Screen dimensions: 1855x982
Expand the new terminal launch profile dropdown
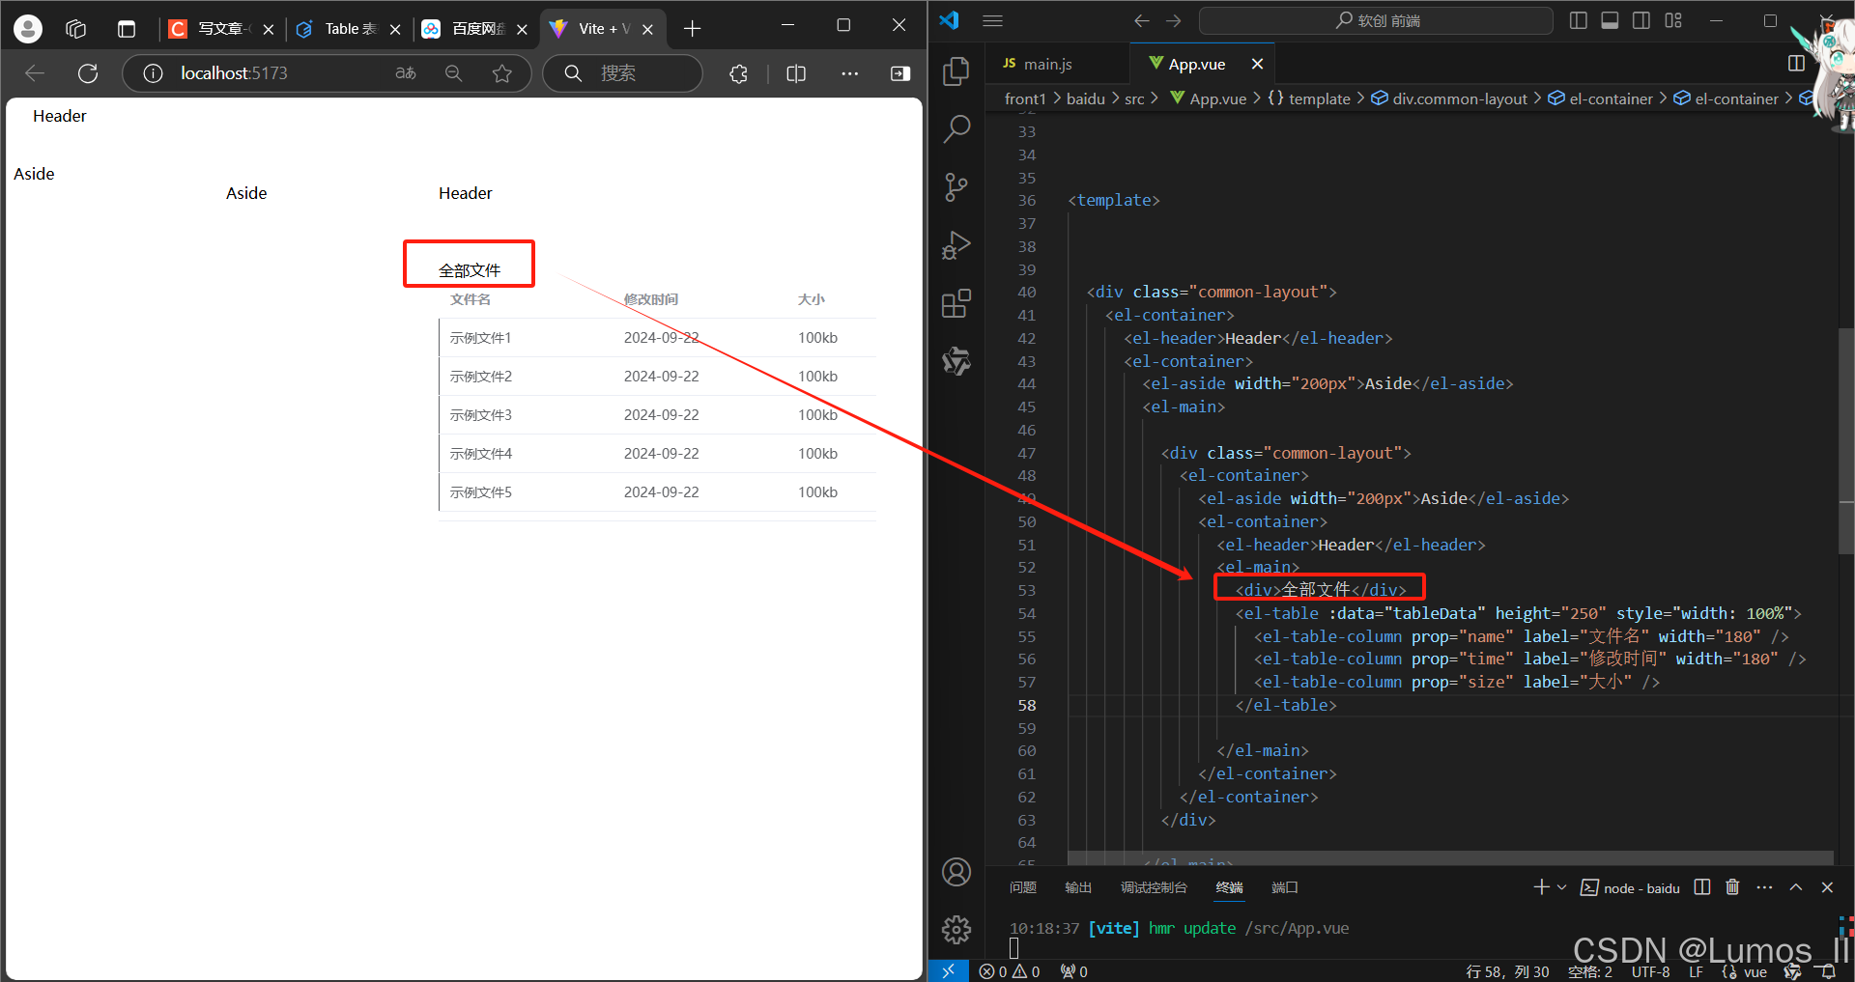(x=1561, y=887)
